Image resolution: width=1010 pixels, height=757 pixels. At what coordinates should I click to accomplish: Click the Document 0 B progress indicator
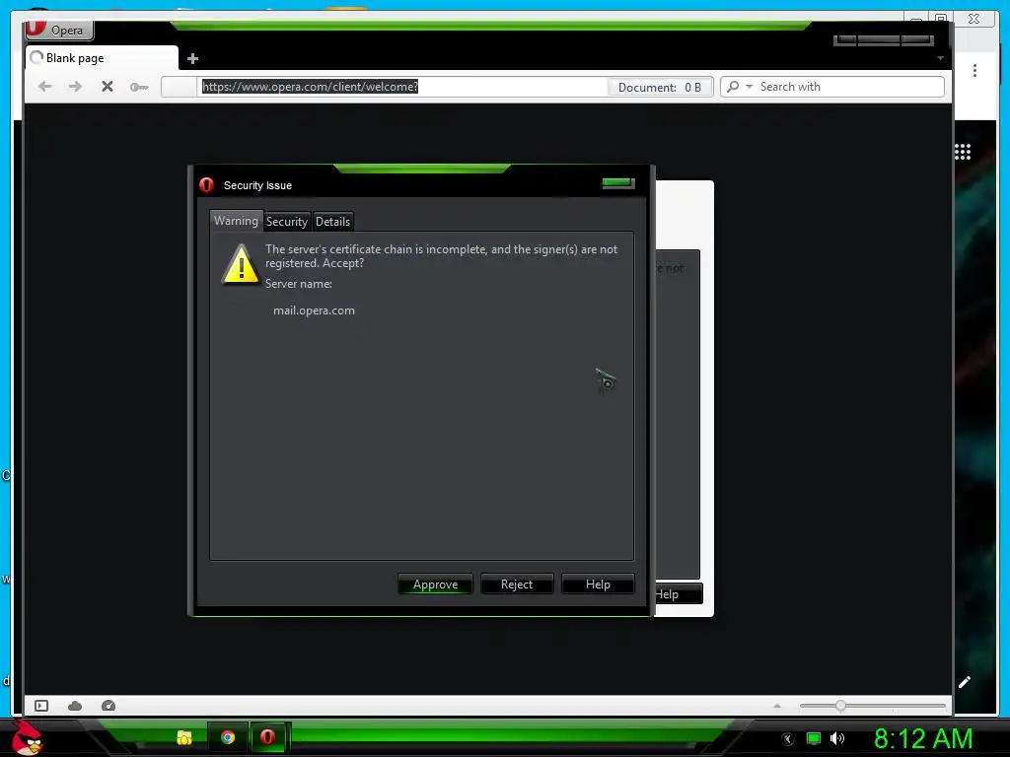(660, 87)
